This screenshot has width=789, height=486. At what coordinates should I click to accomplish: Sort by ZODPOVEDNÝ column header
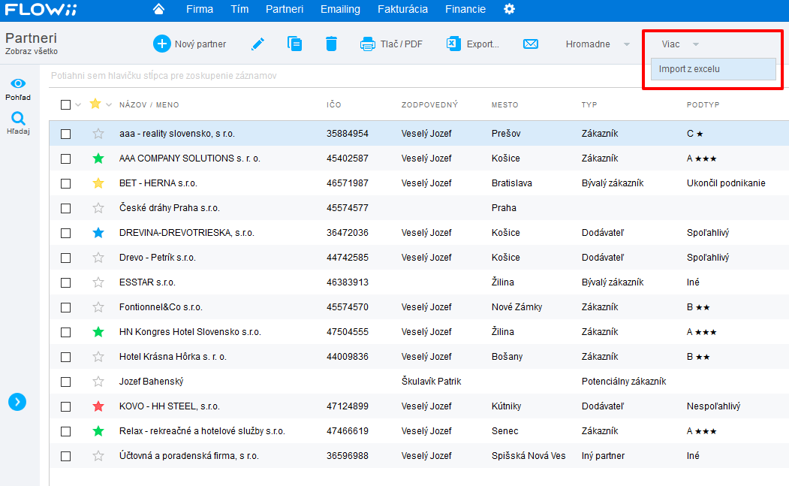coord(429,104)
